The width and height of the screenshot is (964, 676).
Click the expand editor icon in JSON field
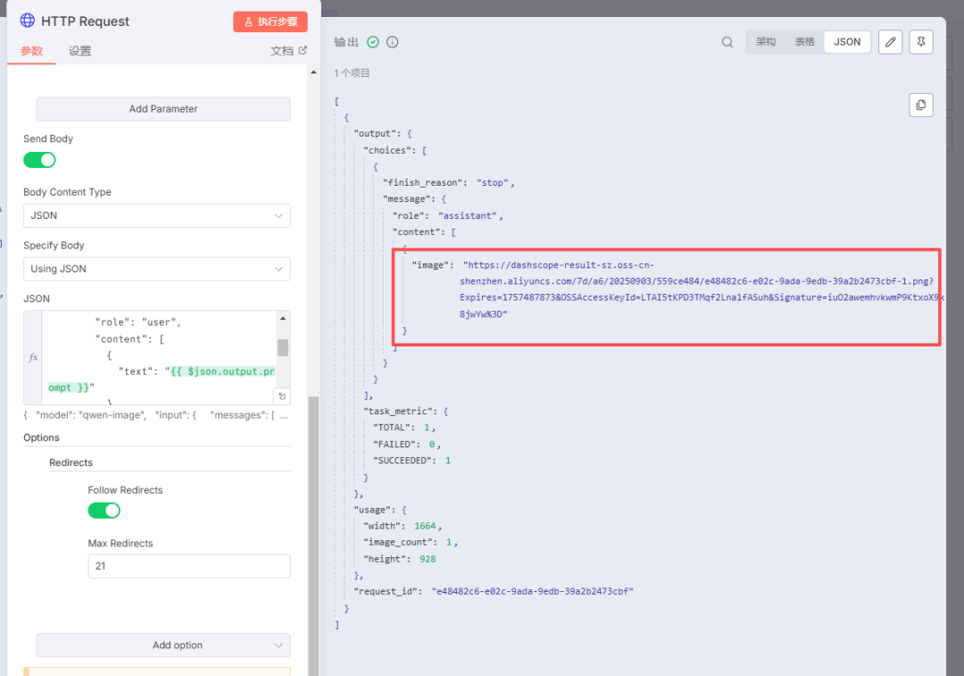coord(282,396)
